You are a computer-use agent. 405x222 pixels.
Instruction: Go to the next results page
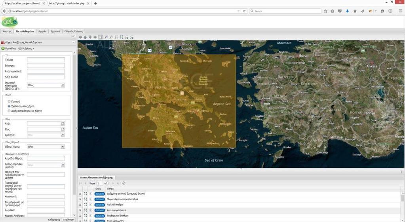113,183
